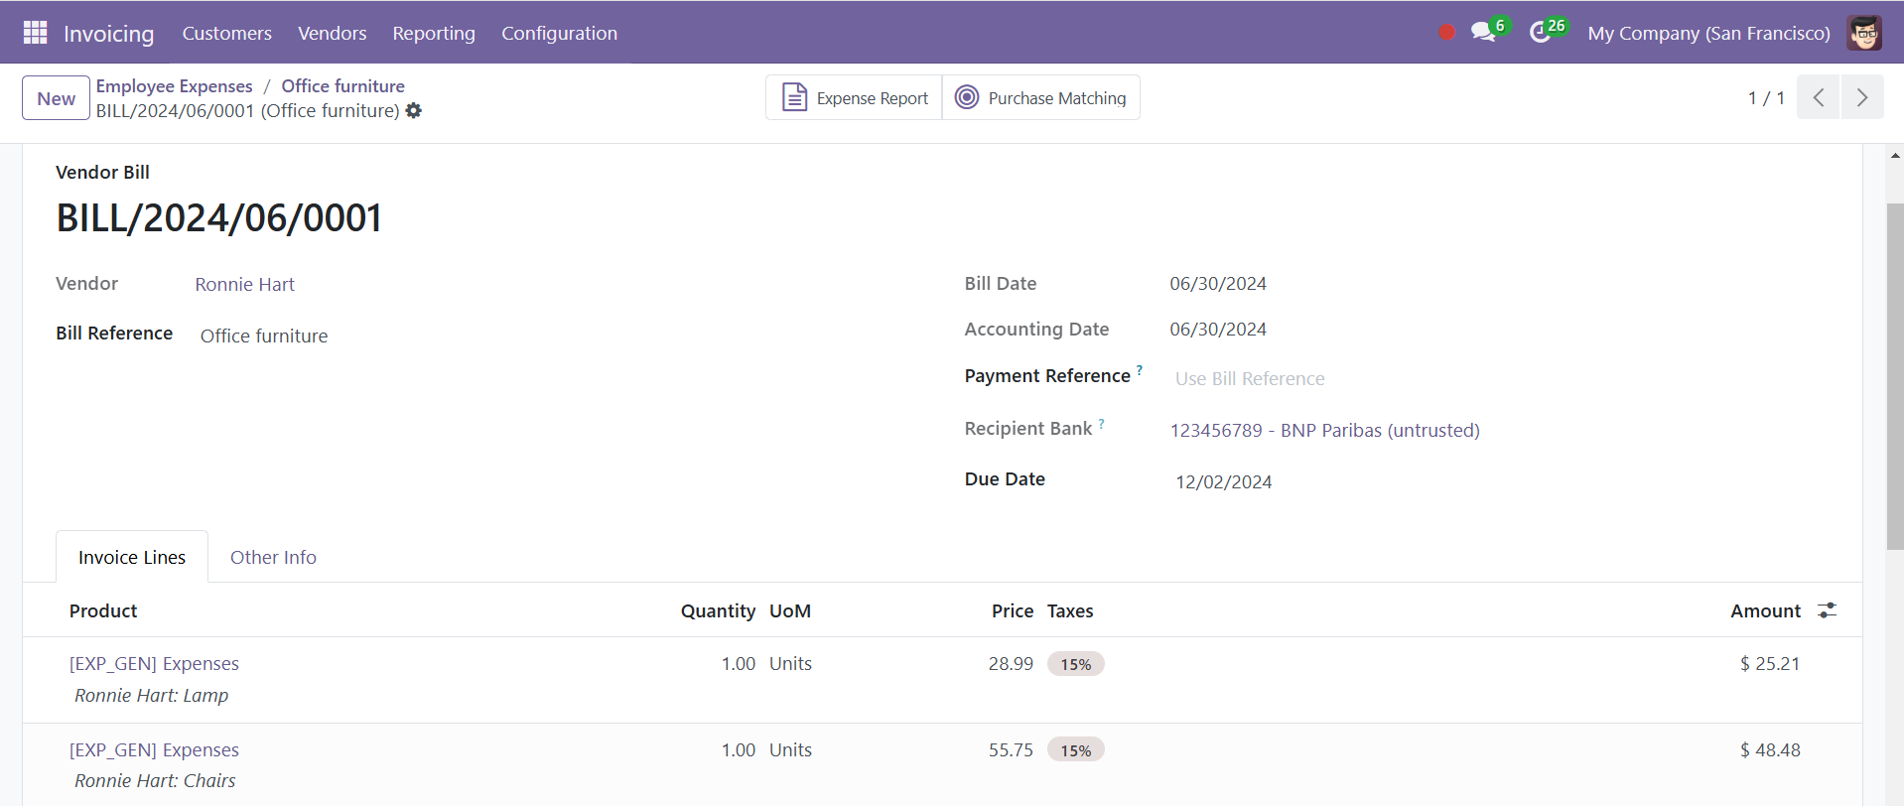Click the Quantity column header
The image size is (1904, 806).
718,610
